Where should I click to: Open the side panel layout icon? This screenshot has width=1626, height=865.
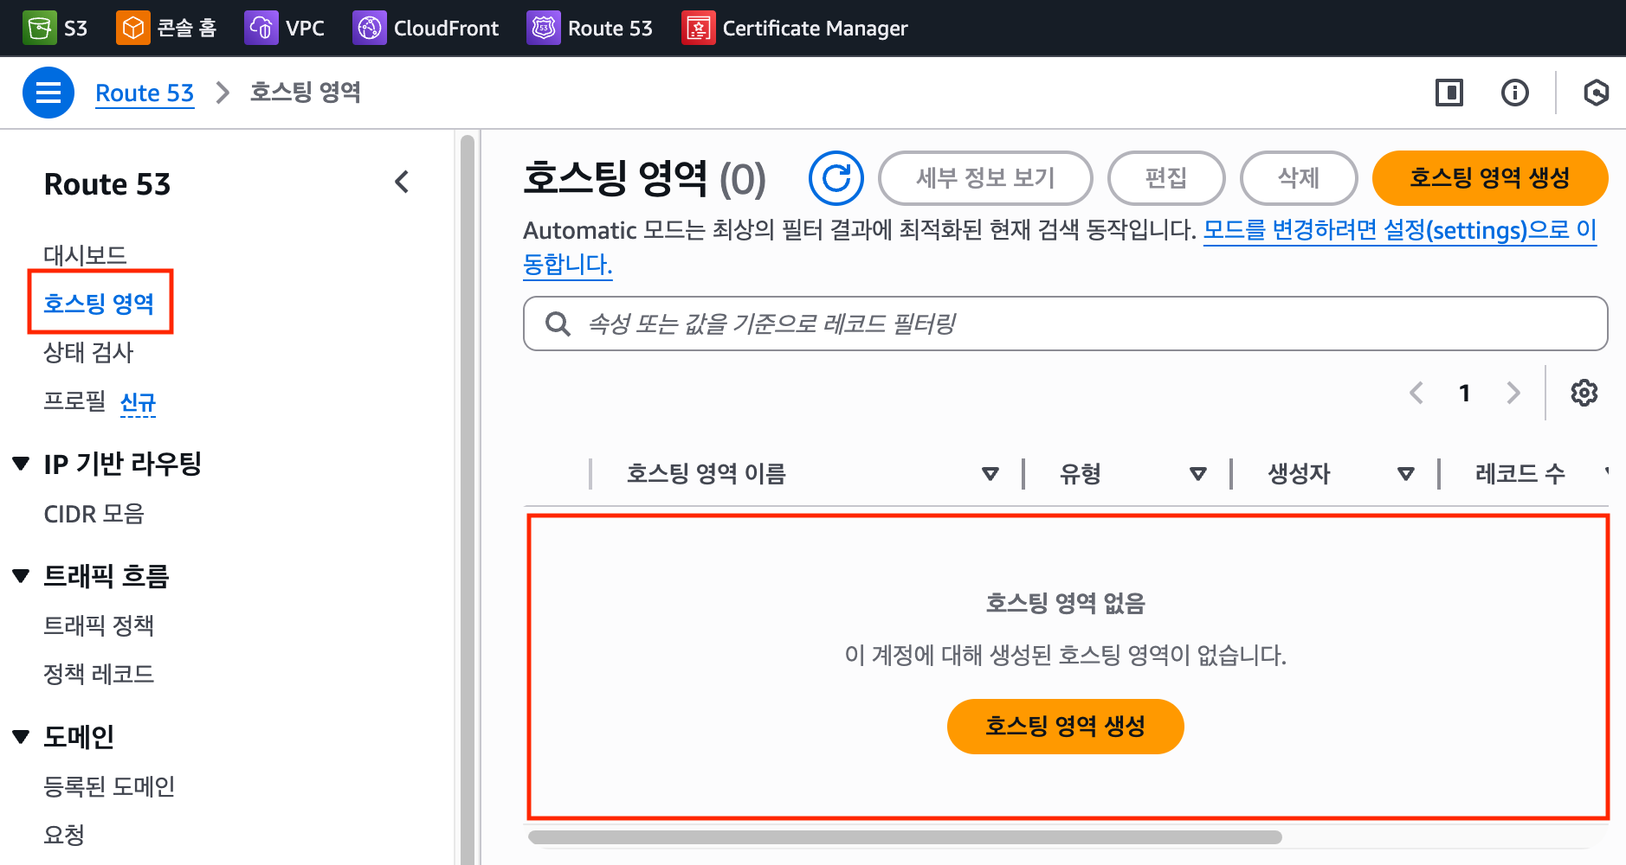pyautogui.click(x=1449, y=93)
